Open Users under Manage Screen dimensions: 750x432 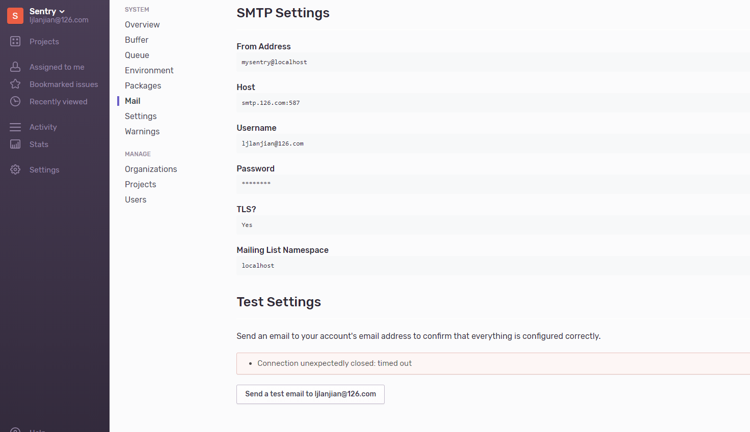[136, 199]
